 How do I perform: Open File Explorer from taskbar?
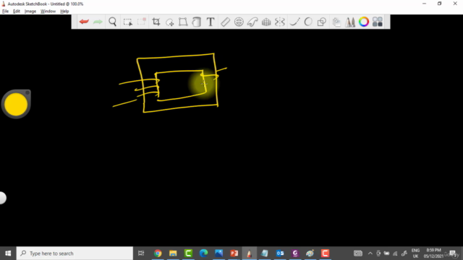pyautogui.click(x=173, y=253)
